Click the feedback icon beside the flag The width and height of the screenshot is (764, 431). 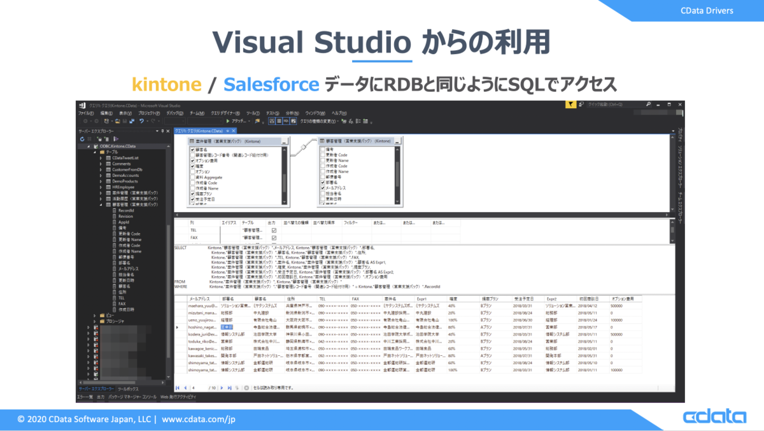click(581, 104)
